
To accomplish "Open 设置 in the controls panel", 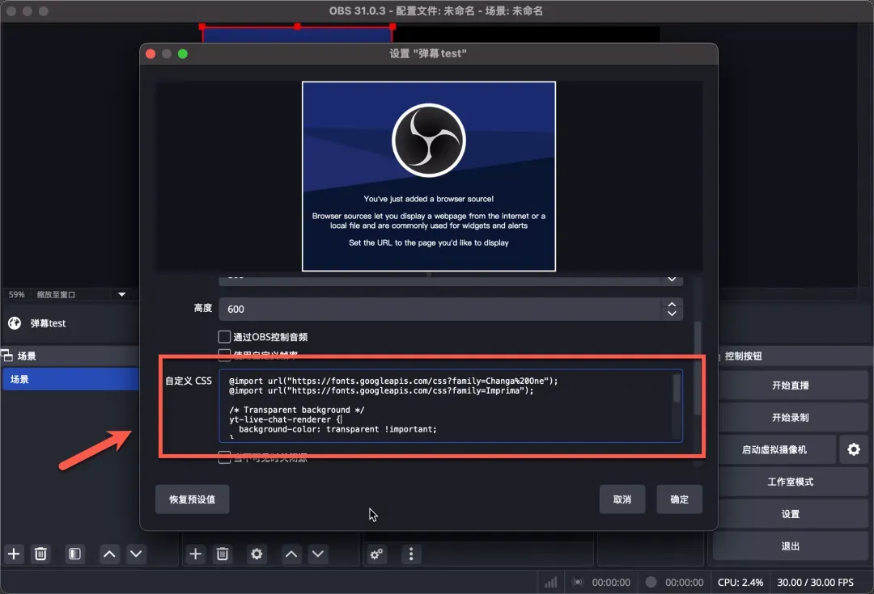I will [x=790, y=514].
